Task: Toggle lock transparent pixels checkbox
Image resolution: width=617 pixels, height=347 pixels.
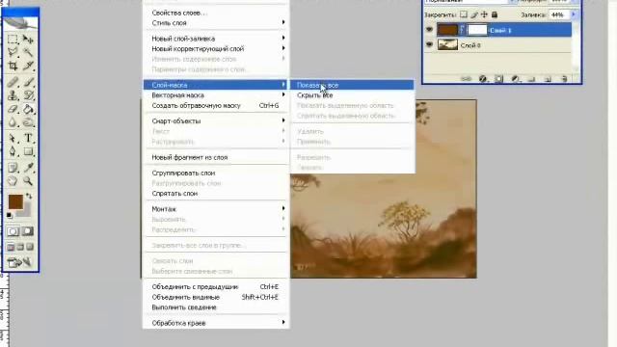Action: pyautogui.click(x=464, y=14)
